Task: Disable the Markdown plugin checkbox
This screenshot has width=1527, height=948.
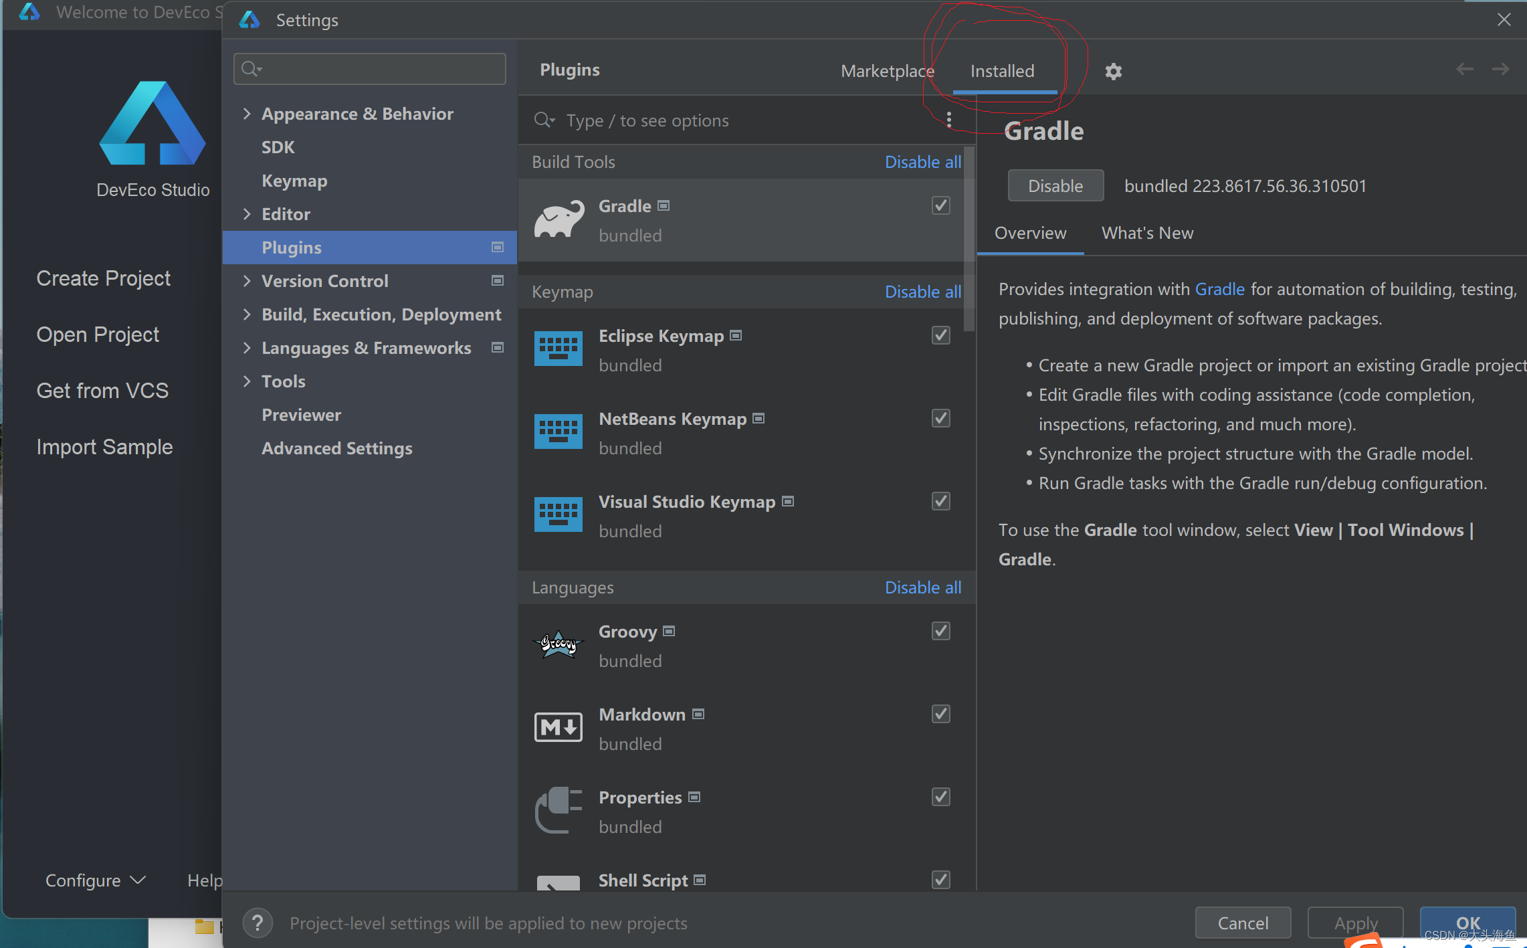Action: pyautogui.click(x=940, y=714)
